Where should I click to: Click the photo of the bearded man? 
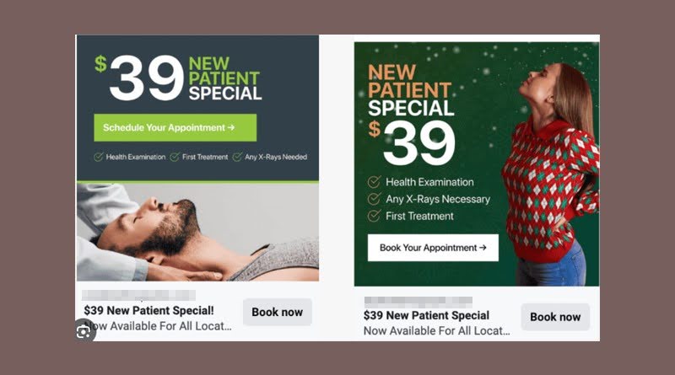click(197, 233)
